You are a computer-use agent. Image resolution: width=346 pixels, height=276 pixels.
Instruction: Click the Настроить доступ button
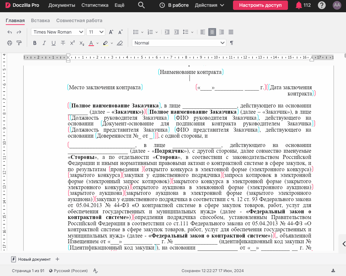[260, 5]
